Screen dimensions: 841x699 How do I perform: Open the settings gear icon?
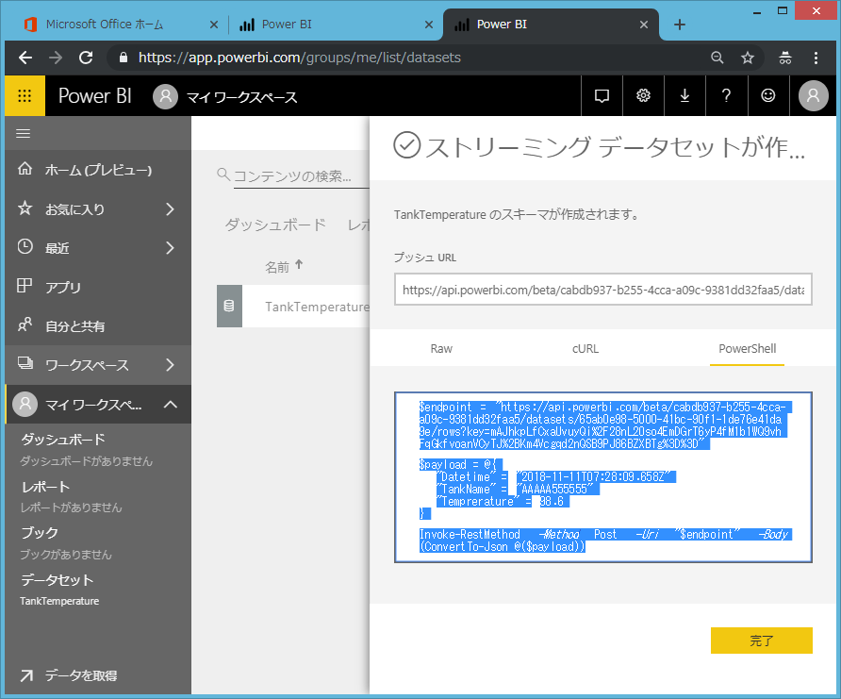(643, 95)
